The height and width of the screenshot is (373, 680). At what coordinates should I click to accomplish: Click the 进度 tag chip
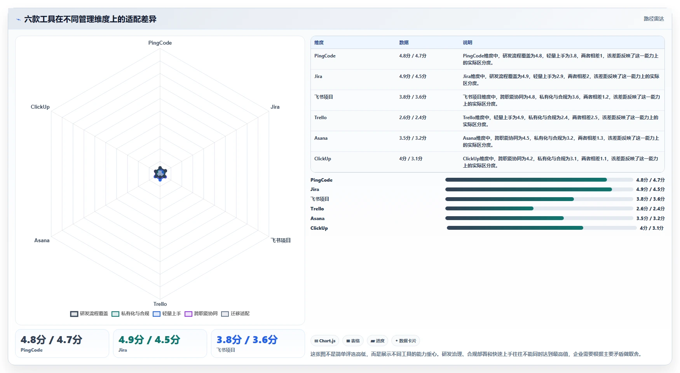click(x=377, y=341)
